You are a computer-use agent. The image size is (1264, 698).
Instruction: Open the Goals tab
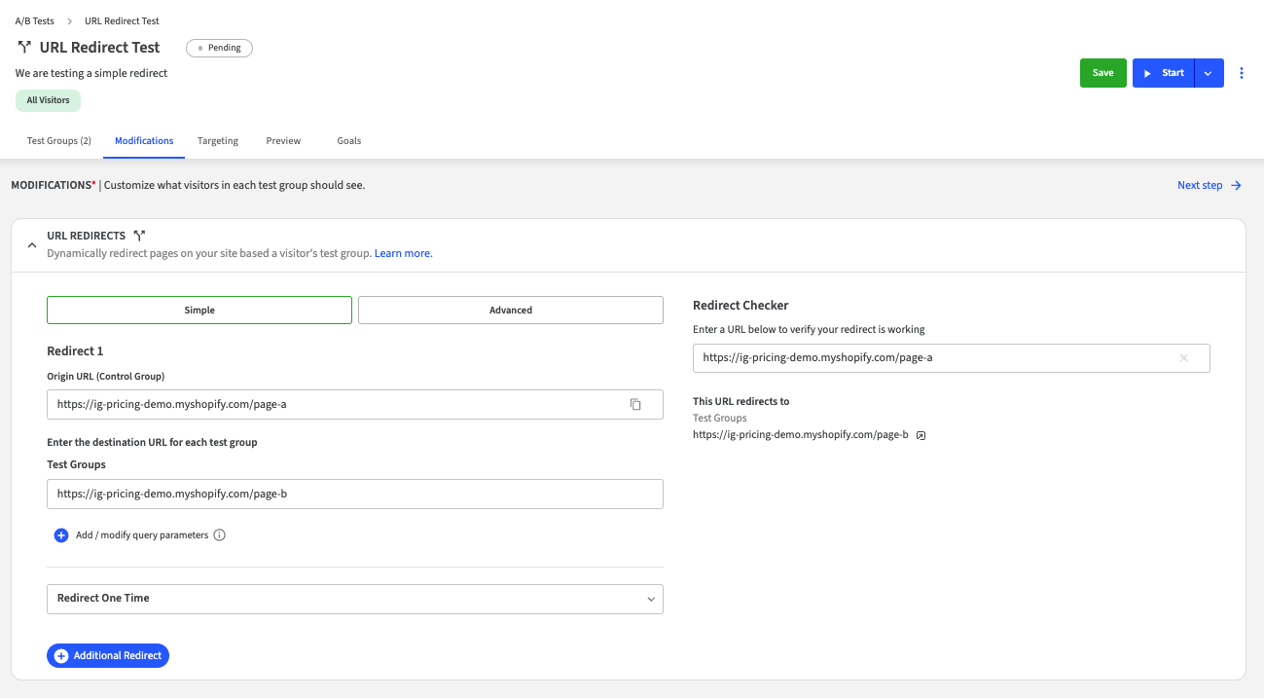pos(349,140)
